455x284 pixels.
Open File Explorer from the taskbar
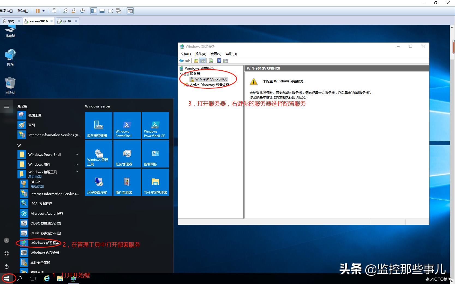point(60,279)
